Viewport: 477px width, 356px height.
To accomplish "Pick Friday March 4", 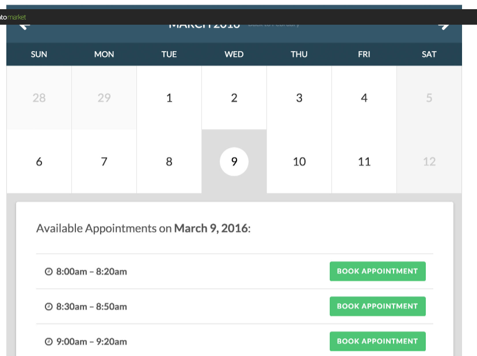I will point(364,98).
